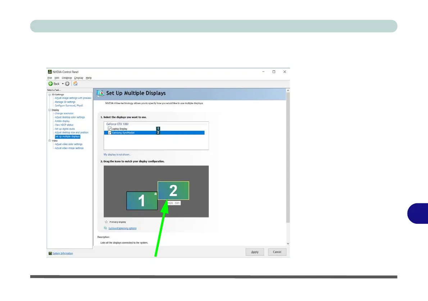
Task: Collapse the 3D Settings tree node
Action: tap(50, 94)
